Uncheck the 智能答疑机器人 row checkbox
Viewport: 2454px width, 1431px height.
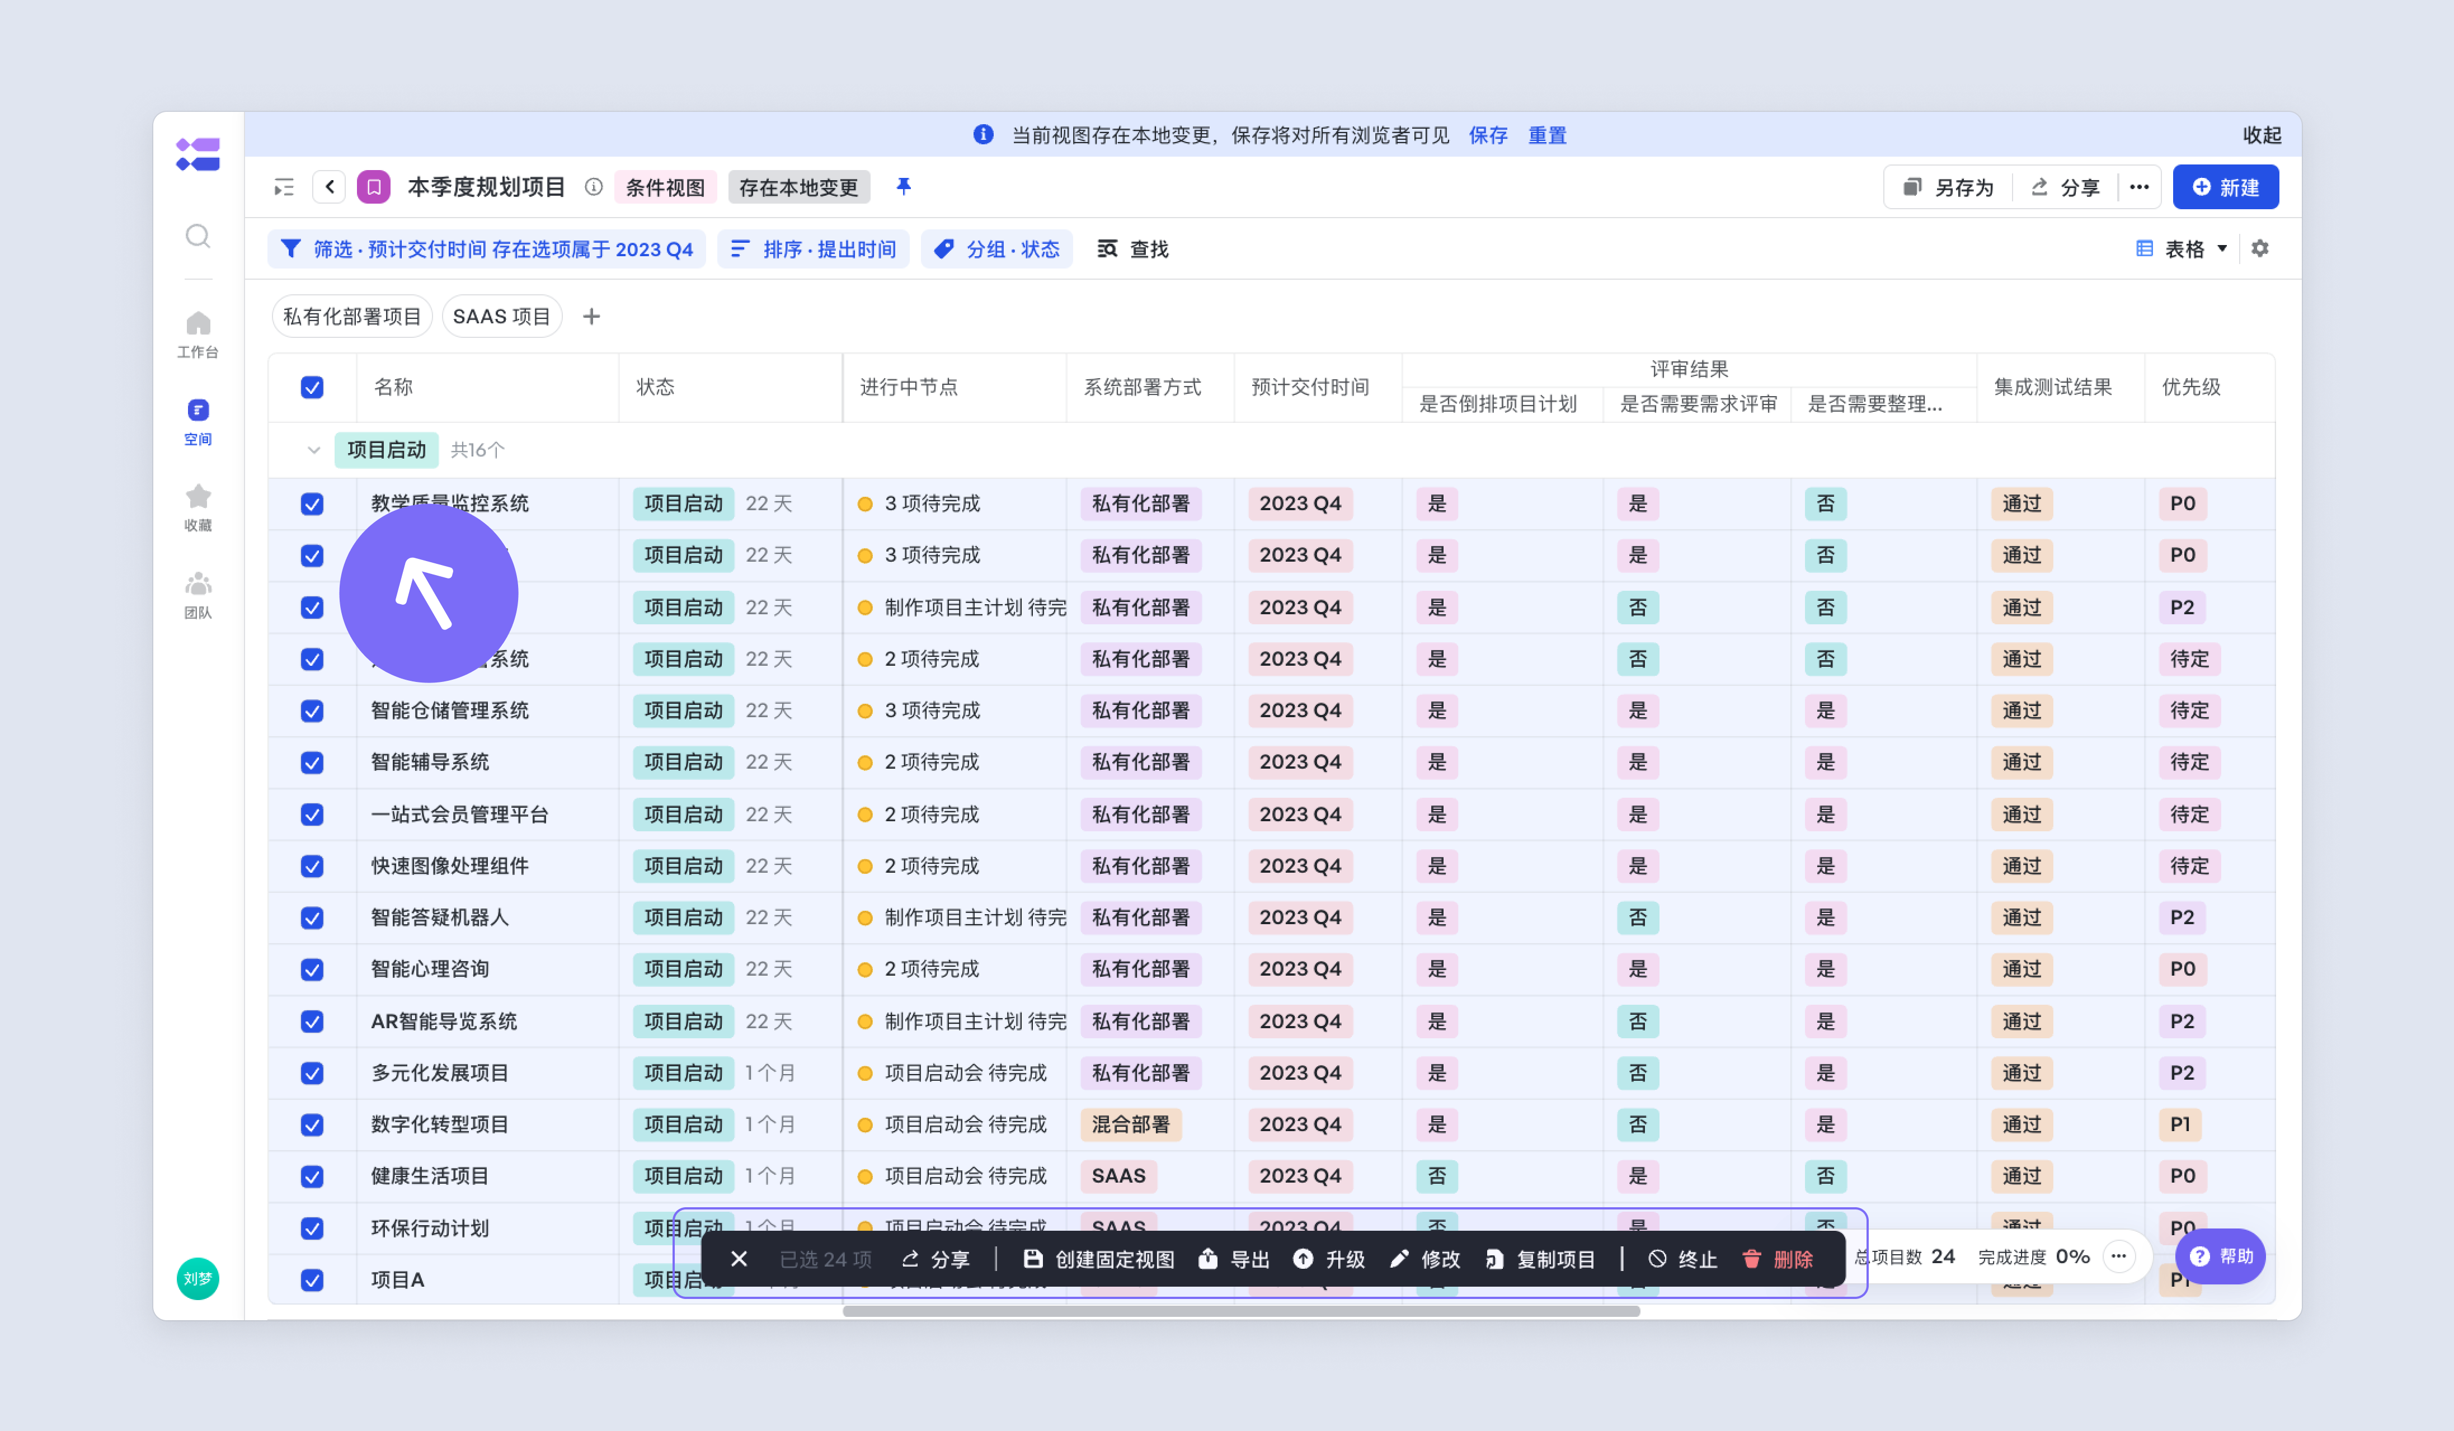312,917
